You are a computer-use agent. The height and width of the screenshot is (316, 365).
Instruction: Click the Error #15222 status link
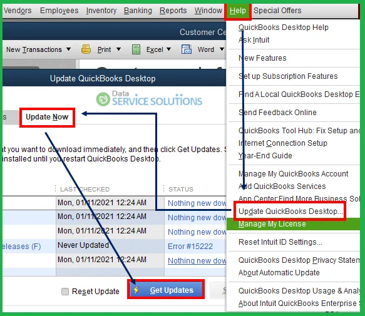click(190, 246)
